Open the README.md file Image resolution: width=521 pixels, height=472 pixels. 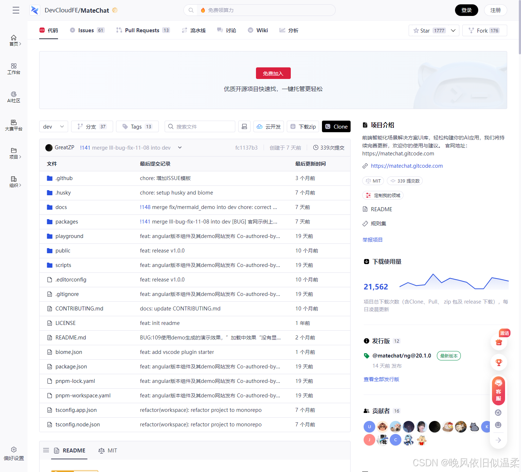[71, 338]
